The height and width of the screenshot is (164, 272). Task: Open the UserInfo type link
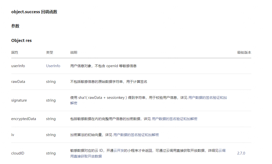53,66
